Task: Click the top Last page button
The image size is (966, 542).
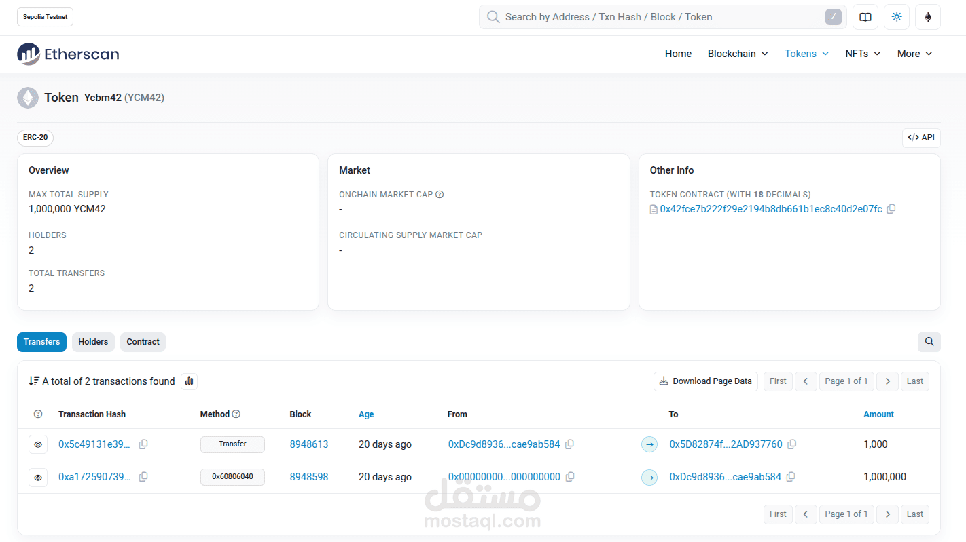Action: coord(915,381)
